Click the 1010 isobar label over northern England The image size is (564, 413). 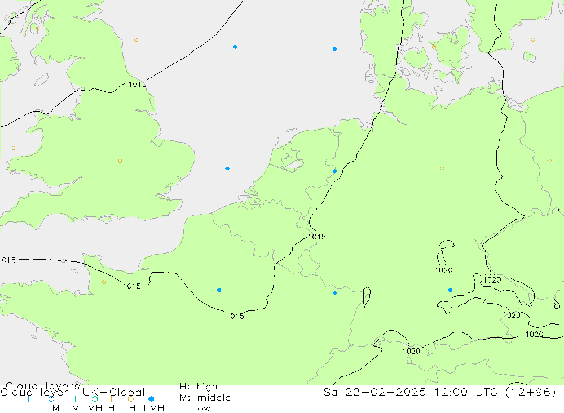click(138, 85)
